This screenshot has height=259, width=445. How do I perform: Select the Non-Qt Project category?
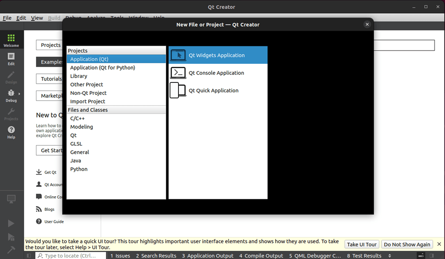tap(116, 93)
